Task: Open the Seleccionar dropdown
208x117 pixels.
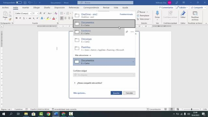Action: coord(144,19)
